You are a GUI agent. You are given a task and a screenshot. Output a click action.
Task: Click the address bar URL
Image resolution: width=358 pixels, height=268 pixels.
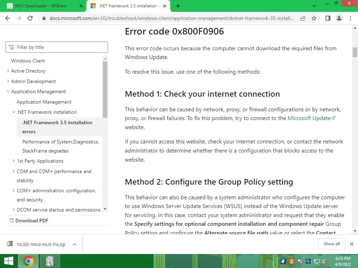171,18
